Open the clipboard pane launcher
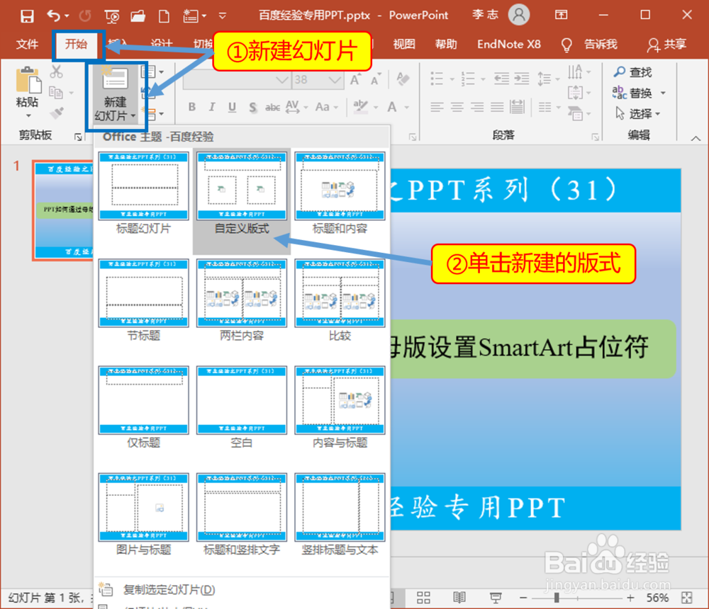Viewport: 709px width, 609px height. 79,137
